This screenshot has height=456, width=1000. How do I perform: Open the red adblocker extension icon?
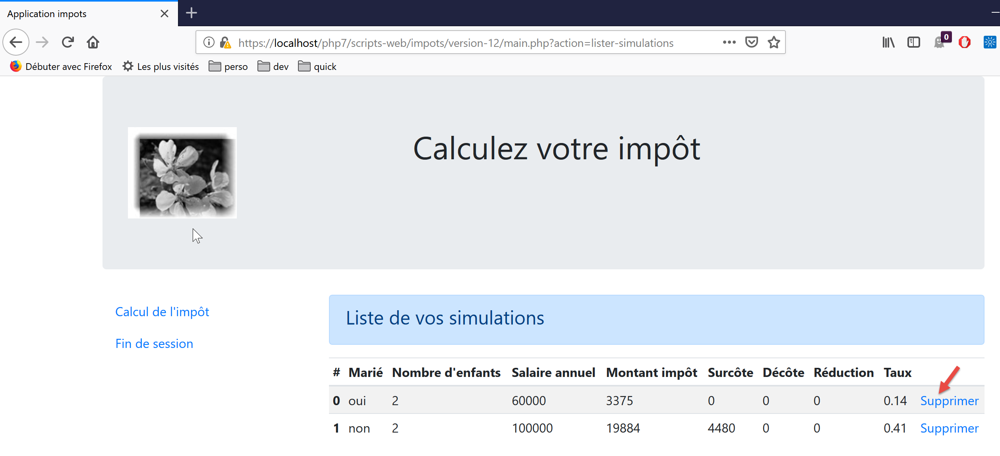(964, 42)
